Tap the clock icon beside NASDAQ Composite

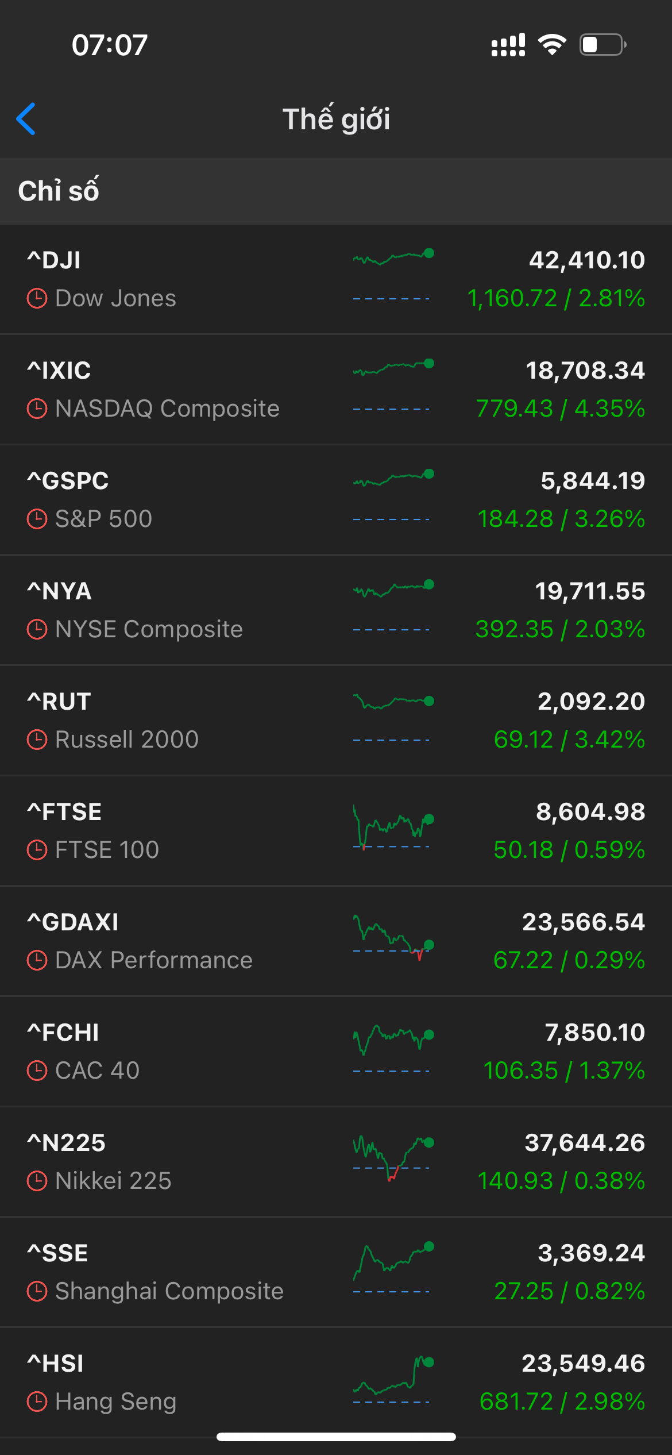(x=37, y=409)
